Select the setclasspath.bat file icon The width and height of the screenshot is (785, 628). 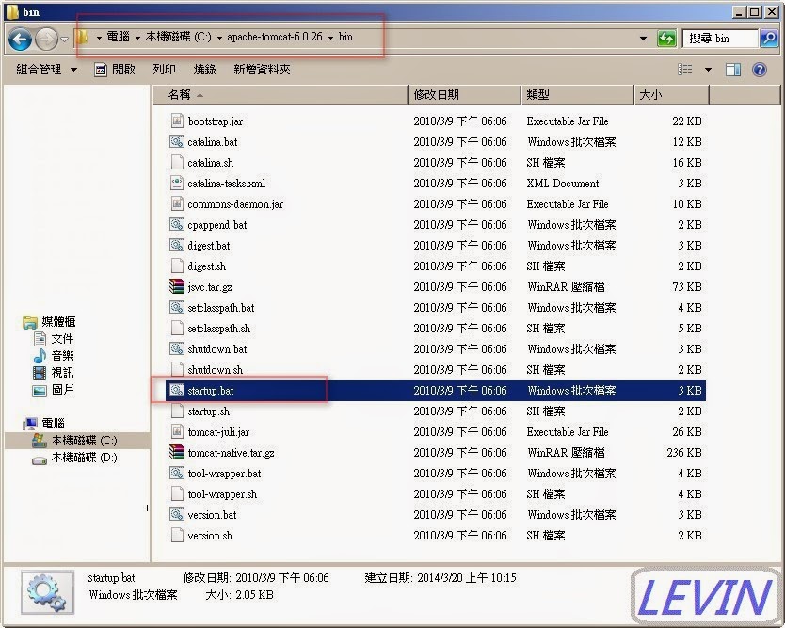[176, 308]
